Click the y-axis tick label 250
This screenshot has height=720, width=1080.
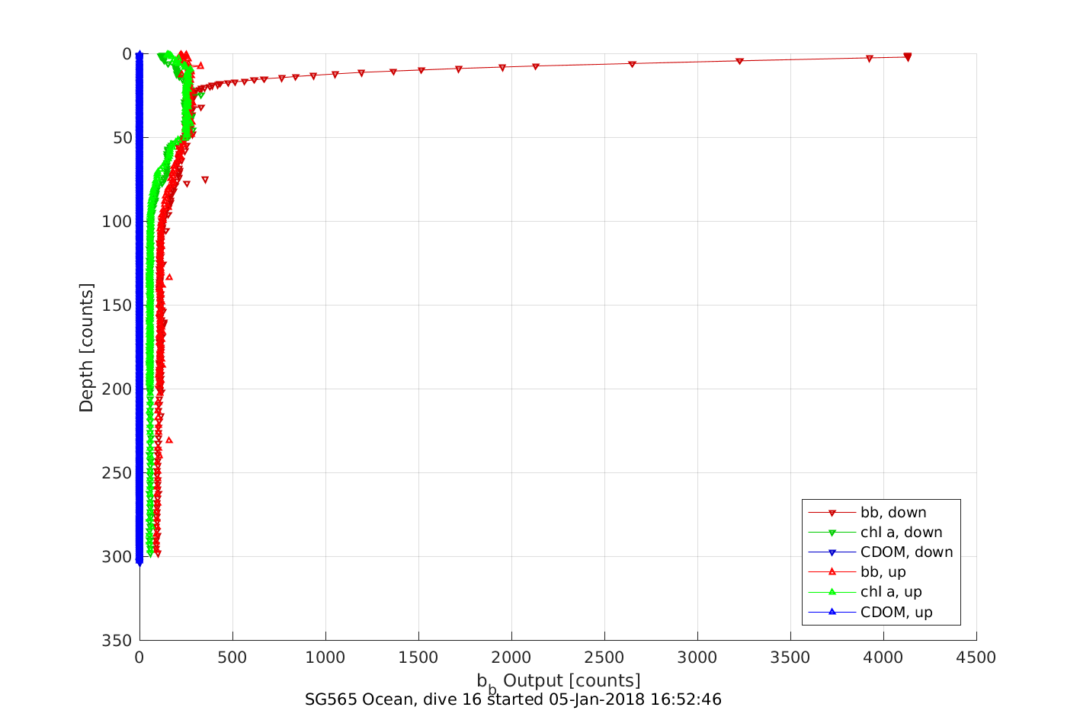coord(117,473)
